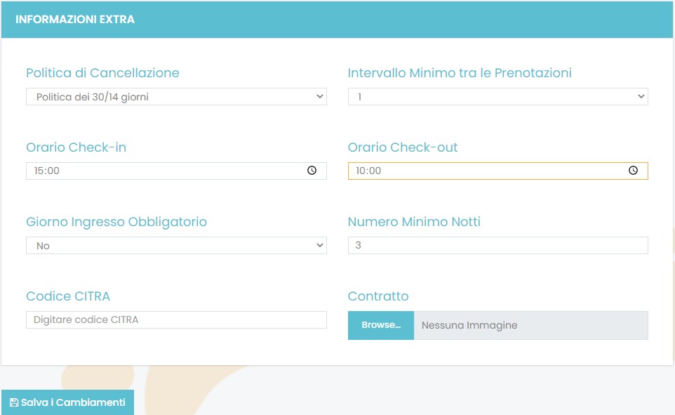675x415 pixels.
Task: Select the minutes value in Check-in time
Action: (x=53, y=171)
